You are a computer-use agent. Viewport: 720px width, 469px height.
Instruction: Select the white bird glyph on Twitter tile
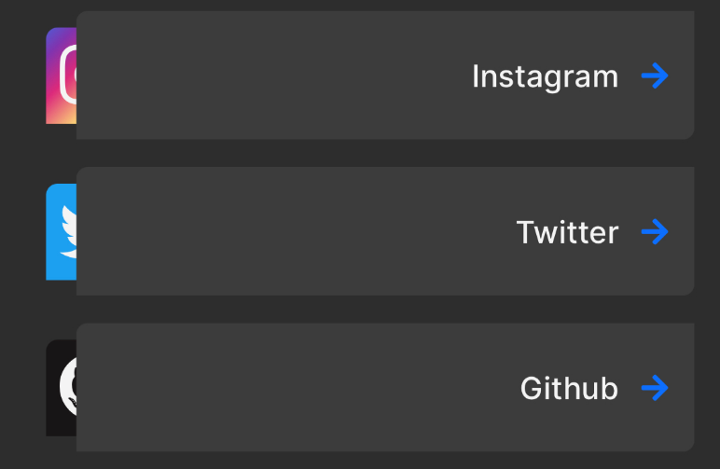(x=69, y=232)
